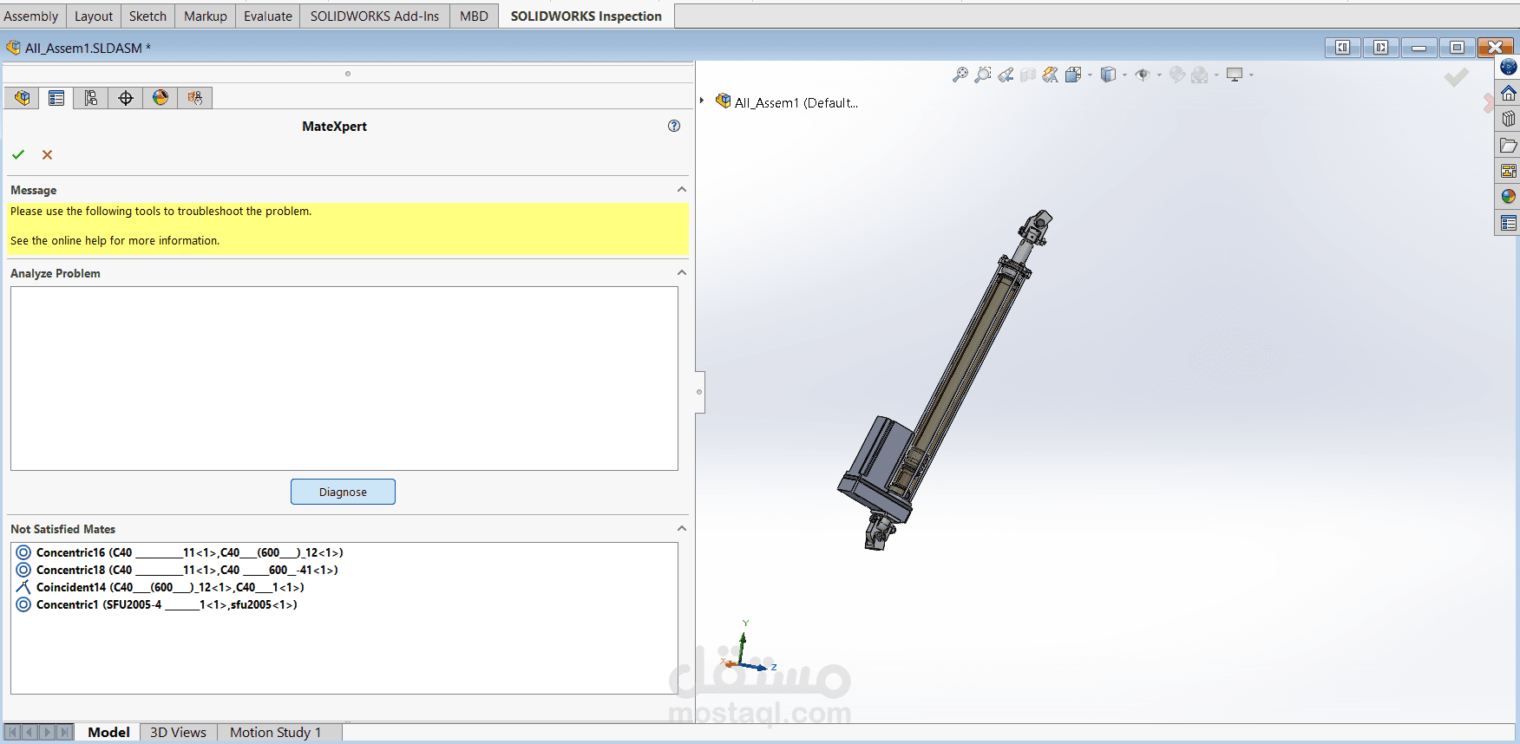1520x744 pixels.
Task: Collapse the Not Satisfied Mates section
Action: coord(682,528)
